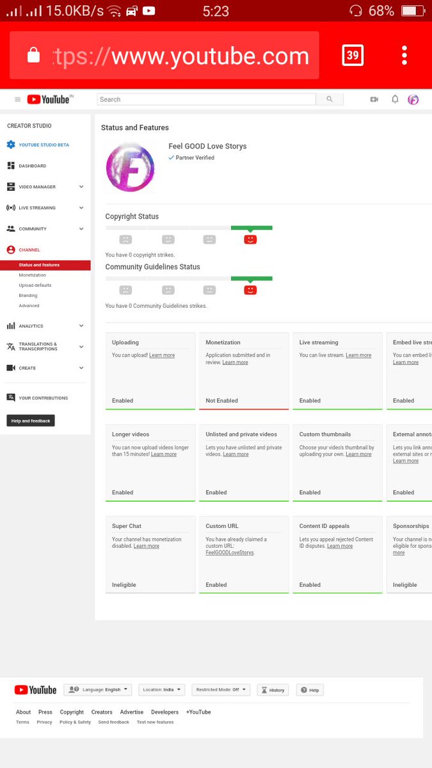Click the Translations & Transcriptions icon

(x=11, y=347)
